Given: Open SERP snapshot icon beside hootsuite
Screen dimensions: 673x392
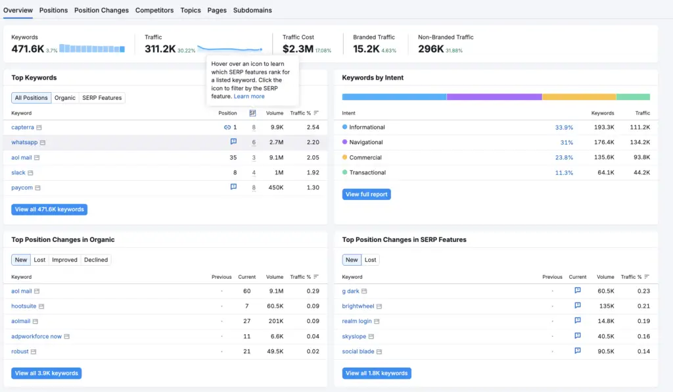Looking at the screenshot, I should [41, 306].
